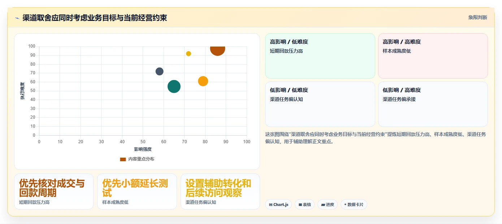Click the 优先小额延长测试 card
This screenshot has width=502, height=224.
[x=137, y=192]
